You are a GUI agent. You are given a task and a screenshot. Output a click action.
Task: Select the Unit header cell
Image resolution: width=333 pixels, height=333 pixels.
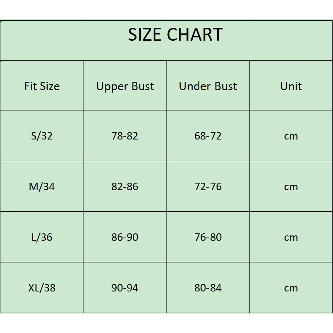pyautogui.click(x=291, y=86)
